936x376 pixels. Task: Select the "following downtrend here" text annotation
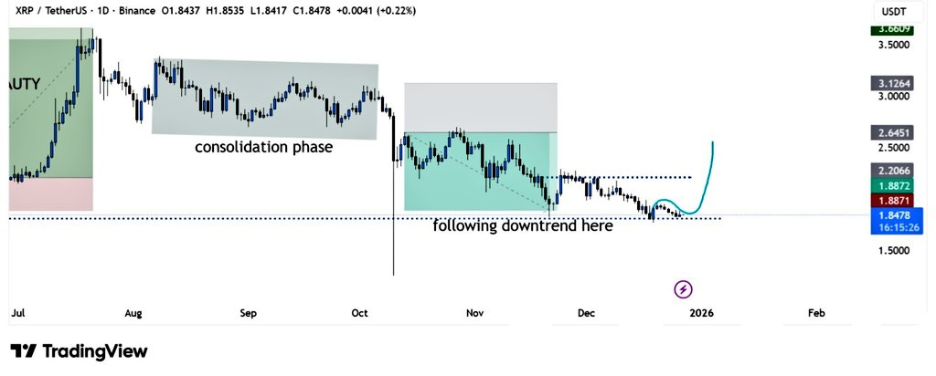523,225
